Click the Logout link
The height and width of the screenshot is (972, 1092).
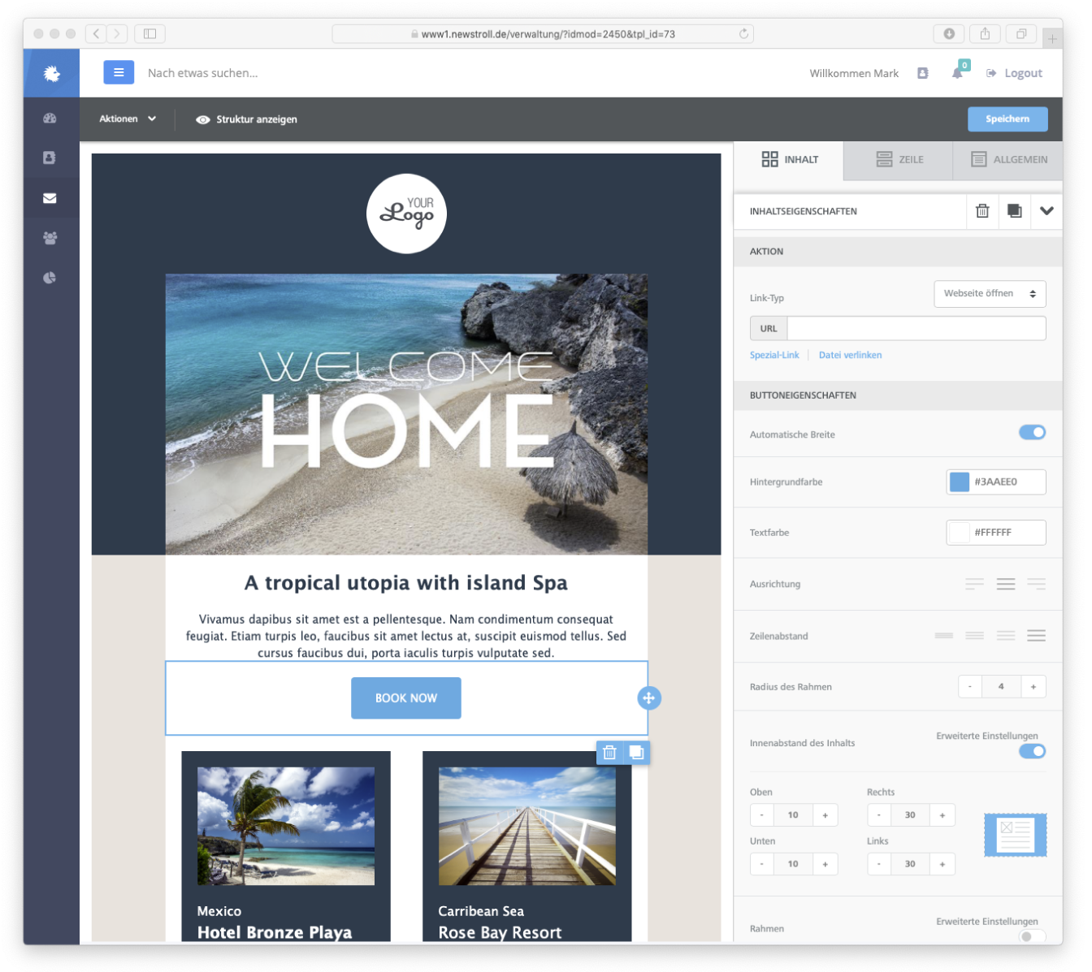[1014, 73]
